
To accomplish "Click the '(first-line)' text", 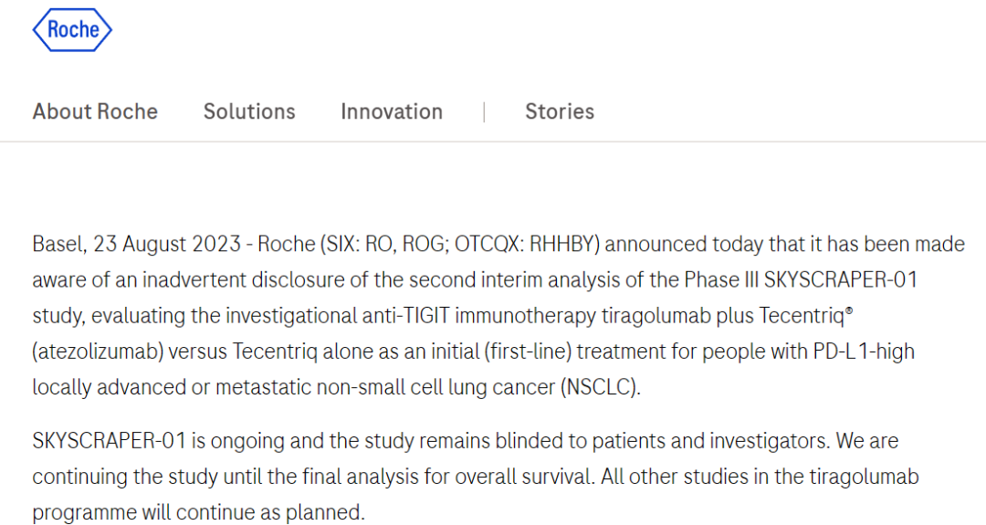I will click(x=528, y=352).
